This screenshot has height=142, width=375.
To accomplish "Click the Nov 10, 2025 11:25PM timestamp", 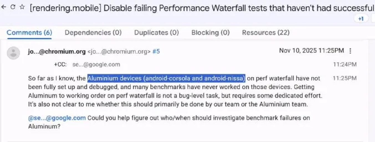I will 312,51.
